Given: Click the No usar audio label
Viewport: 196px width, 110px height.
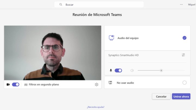Looking at the screenshot, I should 125,83.
